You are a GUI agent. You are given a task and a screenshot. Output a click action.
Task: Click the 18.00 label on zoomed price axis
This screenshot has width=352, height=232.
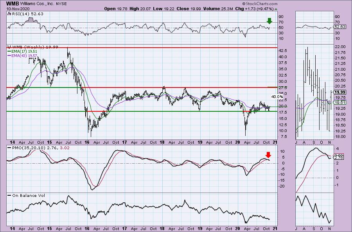coord(341,137)
